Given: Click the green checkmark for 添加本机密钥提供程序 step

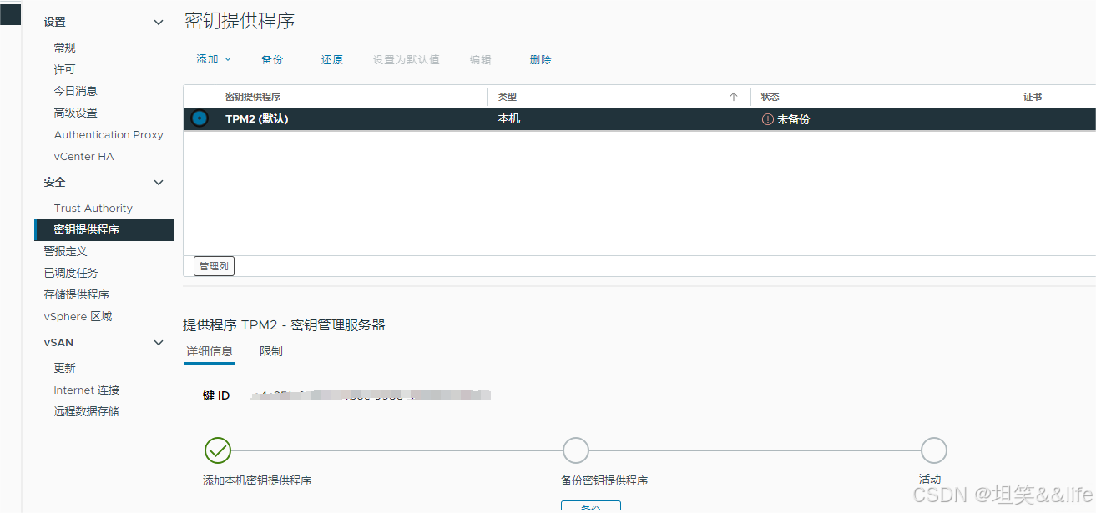Looking at the screenshot, I should pyautogui.click(x=217, y=450).
